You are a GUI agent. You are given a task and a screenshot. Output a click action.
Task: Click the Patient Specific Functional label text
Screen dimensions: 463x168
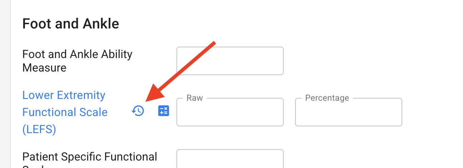(90, 157)
